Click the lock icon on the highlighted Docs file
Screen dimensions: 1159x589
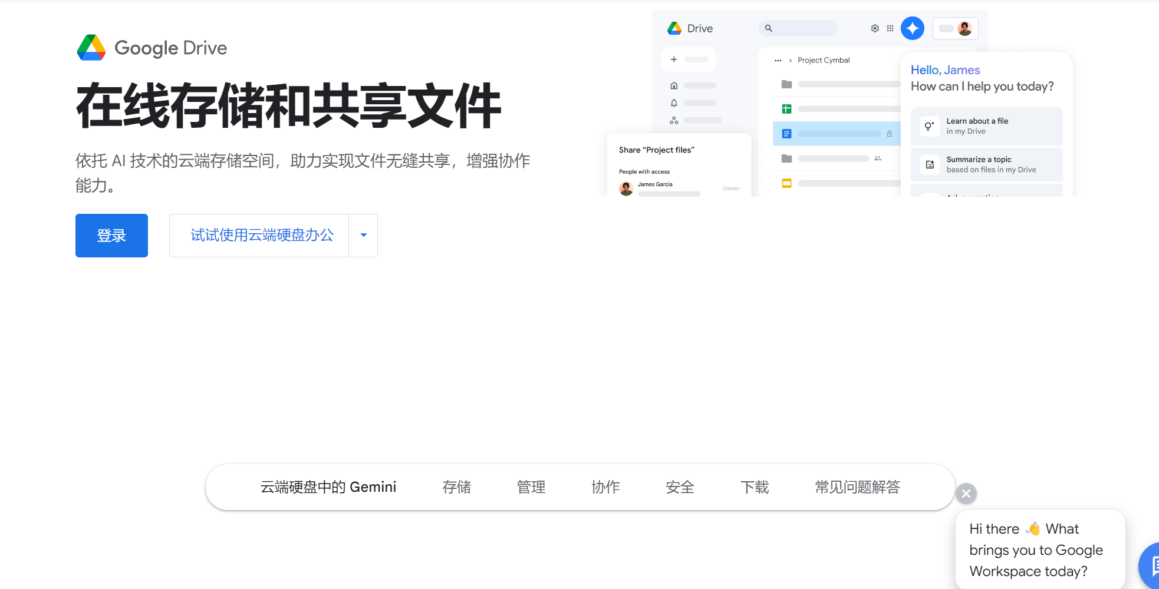(890, 134)
